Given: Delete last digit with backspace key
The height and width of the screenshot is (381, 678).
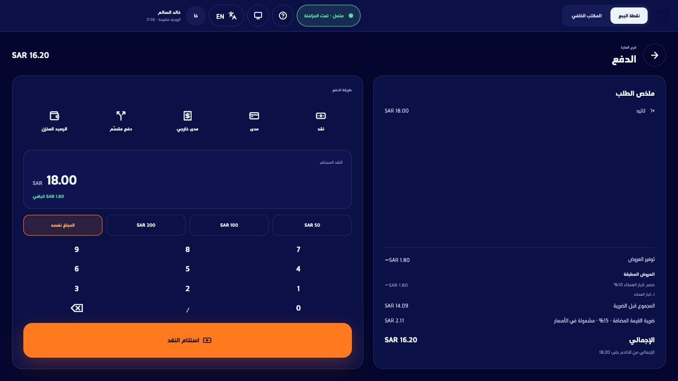Looking at the screenshot, I should [76, 308].
